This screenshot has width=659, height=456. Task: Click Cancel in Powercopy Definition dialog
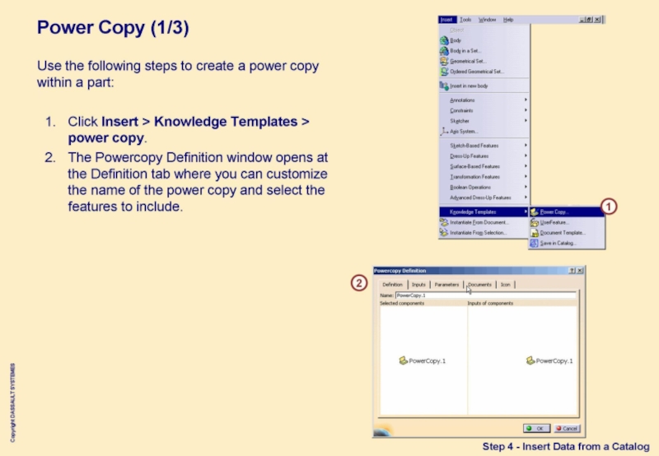[x=567, y=428]
